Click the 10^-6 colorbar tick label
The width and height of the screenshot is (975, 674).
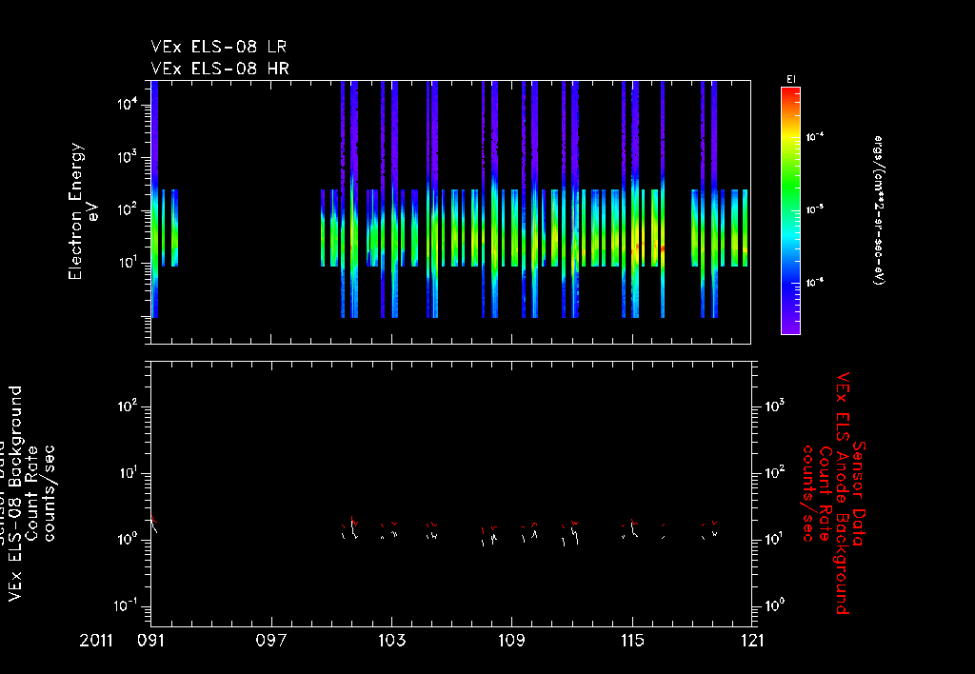(815, 283)
